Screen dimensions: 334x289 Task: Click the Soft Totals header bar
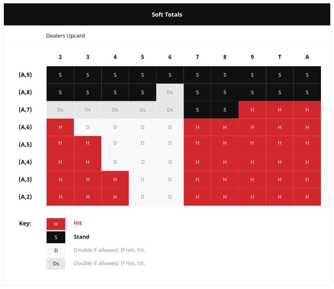coord(167,15)
